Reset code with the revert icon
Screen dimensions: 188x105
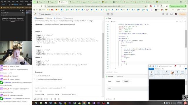coord(182,22)
